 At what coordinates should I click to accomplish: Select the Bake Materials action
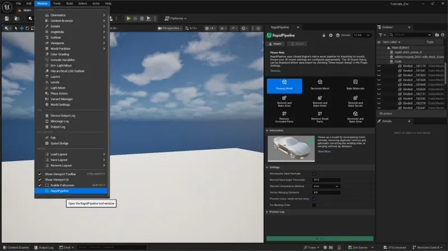coord(355,85)
